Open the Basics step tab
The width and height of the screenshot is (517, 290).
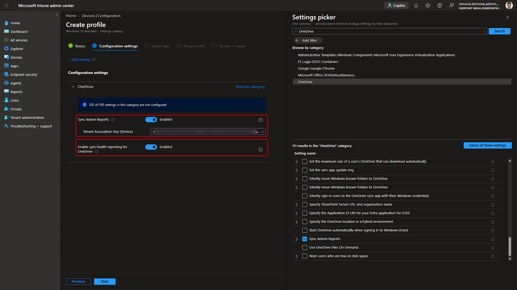click(x=77, y=46)
